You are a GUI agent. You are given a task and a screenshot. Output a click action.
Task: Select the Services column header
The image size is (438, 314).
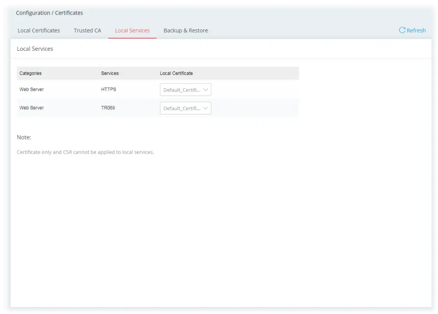pos(109,73)
